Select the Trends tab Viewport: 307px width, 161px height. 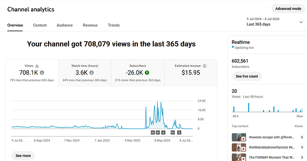tap(114, 25)
